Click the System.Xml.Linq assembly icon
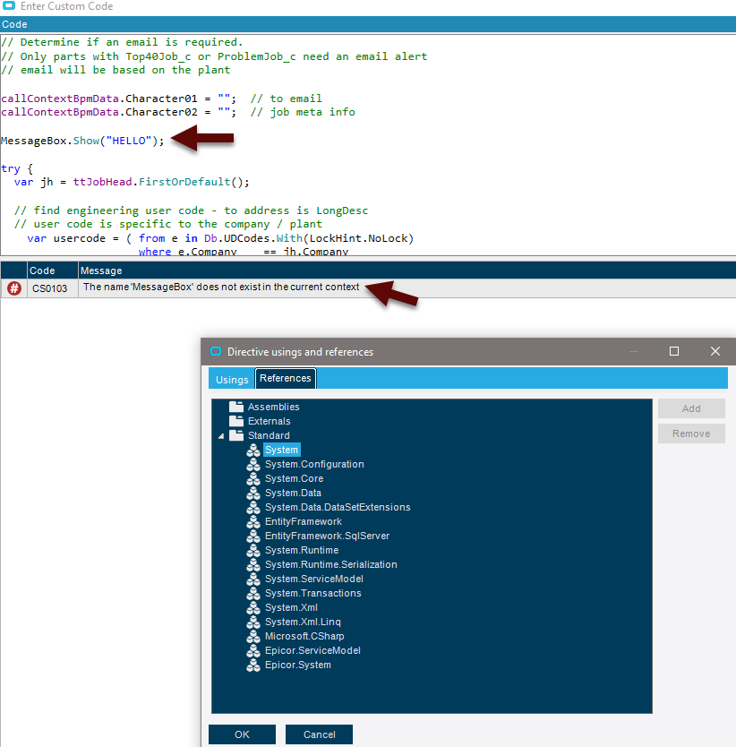The width and height of the screenshot is (736, 747). [253, 622]
